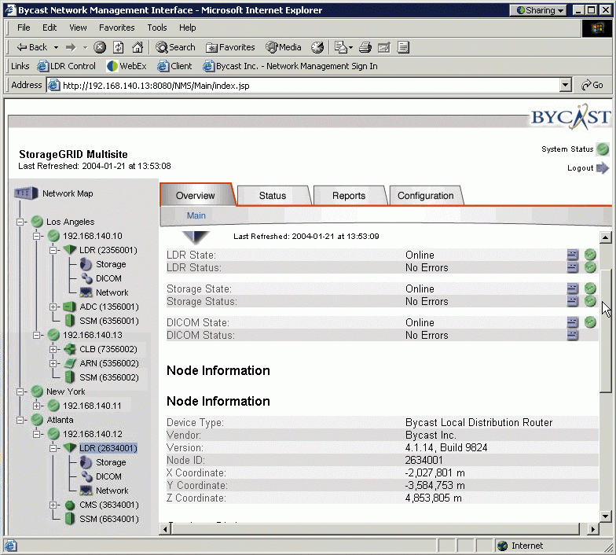This screenshot has width=616, height=555.
Task: Collapse the Los Angeles site node
Action: tap(20, 222)
